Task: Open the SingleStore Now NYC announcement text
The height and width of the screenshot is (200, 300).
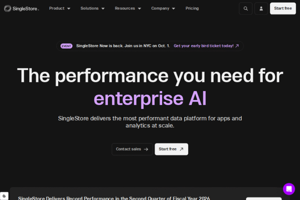Action: pos(123,46)
